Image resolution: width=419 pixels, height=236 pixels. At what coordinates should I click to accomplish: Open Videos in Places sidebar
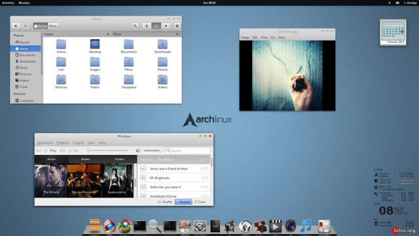(26, 80)
